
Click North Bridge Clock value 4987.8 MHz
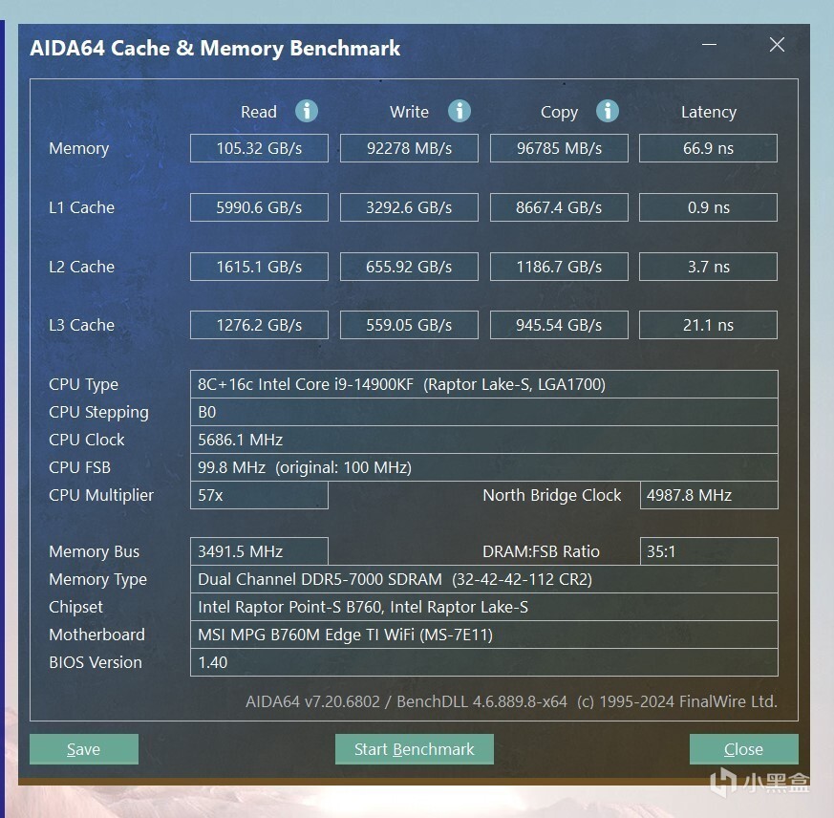(x=709, y=495)
